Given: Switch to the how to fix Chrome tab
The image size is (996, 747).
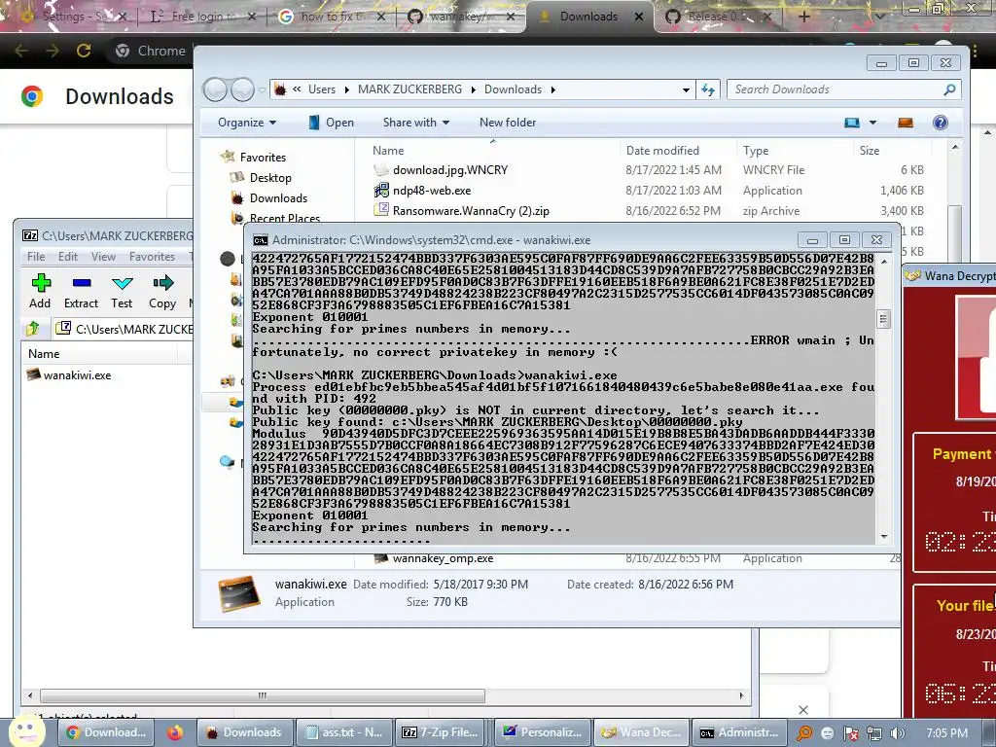Looking at the screenshot, I should click(x=332, y=17).
